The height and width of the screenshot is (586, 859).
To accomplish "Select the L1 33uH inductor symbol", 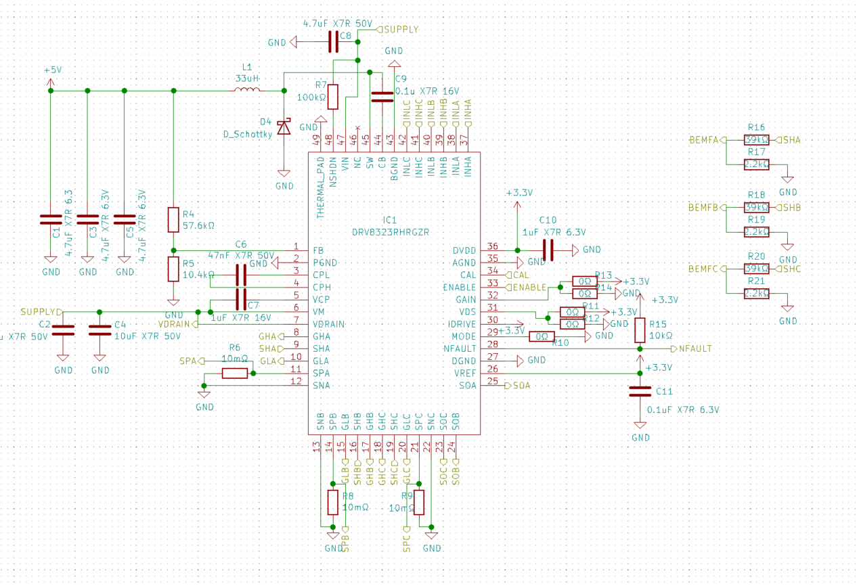I will click(x=247, y=89).
